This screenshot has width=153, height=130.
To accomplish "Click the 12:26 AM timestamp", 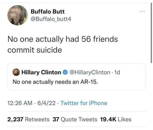I will tap(20, 103).
